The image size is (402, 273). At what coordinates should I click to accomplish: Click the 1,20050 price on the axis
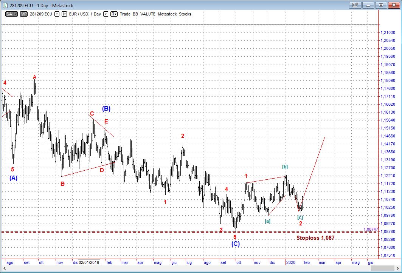pyautogui.click(x=388, y=48)
